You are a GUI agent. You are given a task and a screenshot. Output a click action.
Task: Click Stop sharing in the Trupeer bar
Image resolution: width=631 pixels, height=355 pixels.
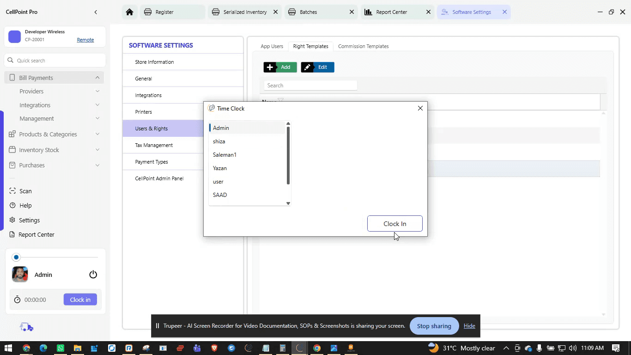434,326
